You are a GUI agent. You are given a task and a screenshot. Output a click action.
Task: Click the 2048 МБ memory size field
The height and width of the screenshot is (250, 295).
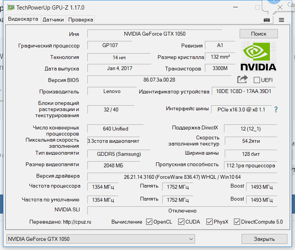click(113, 165)
